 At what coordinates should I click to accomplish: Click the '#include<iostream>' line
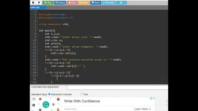[x=52, y=14]
